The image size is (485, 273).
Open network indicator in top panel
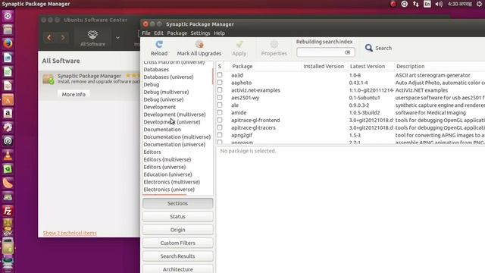416,4
